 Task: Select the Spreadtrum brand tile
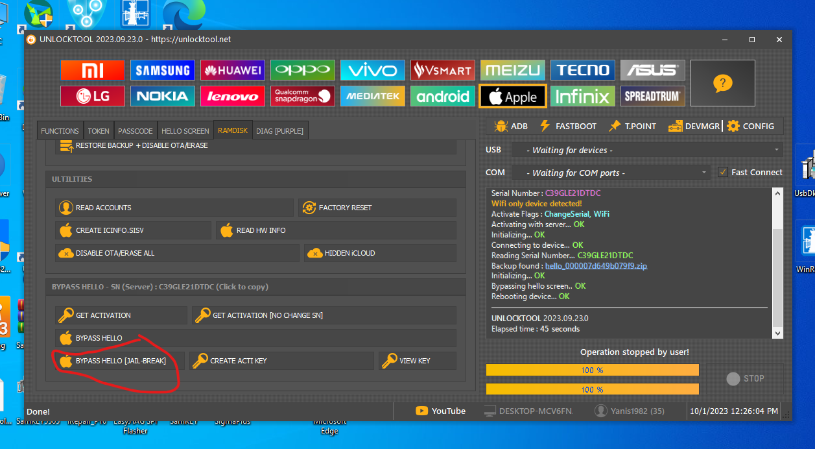[x=653, y=96]
